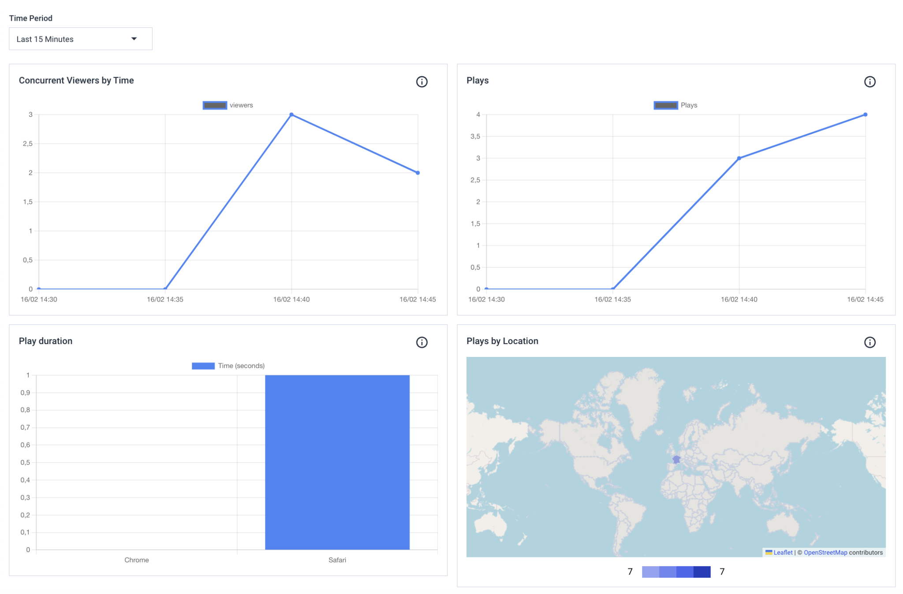
Task: Toggle Time (seconds) legend series
Action: pyautogui.click(x=203, y=366)
